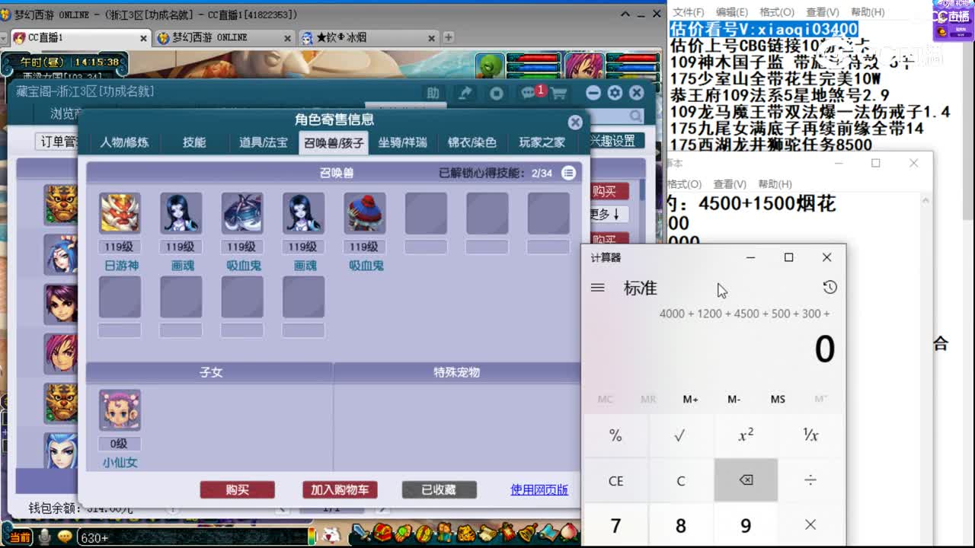The height and width of the screenshot is (548, 975).
Task: Click the search magnifier in 藏宝阁
Action: (x=636, y=116)
